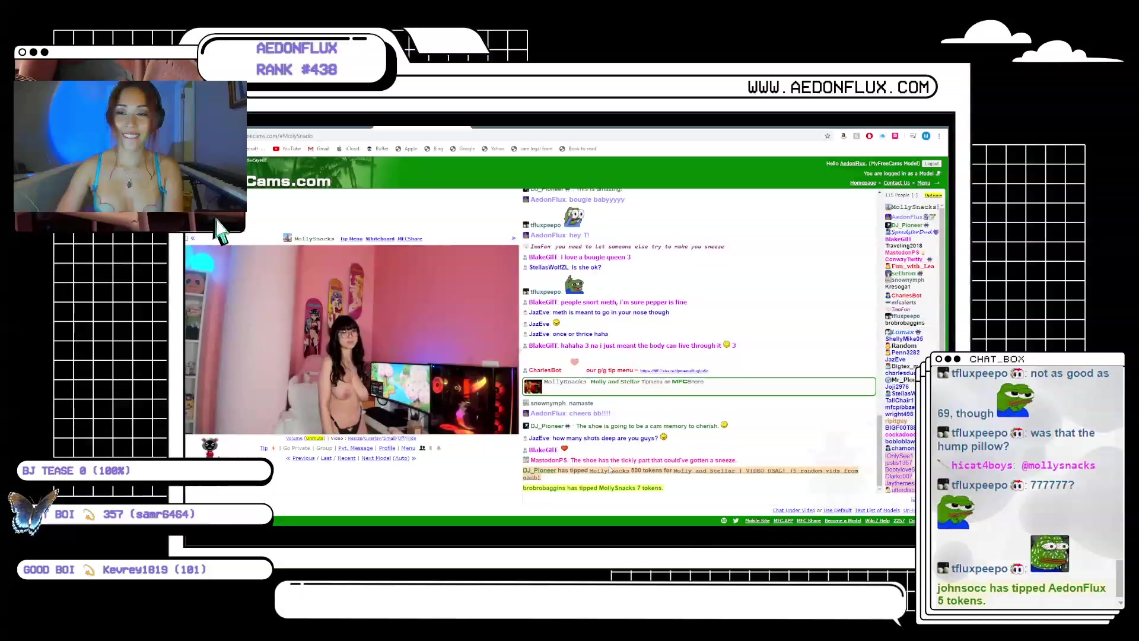Toggle the Auto next model option

click(402, 459)
